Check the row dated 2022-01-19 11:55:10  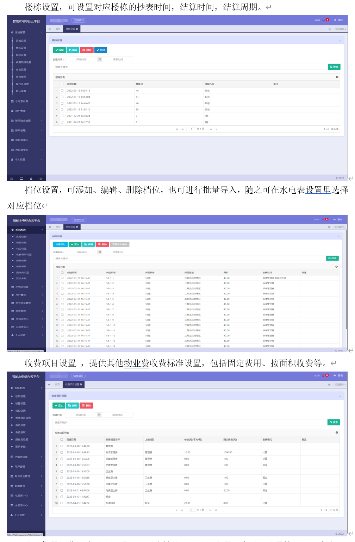[62, 110]
